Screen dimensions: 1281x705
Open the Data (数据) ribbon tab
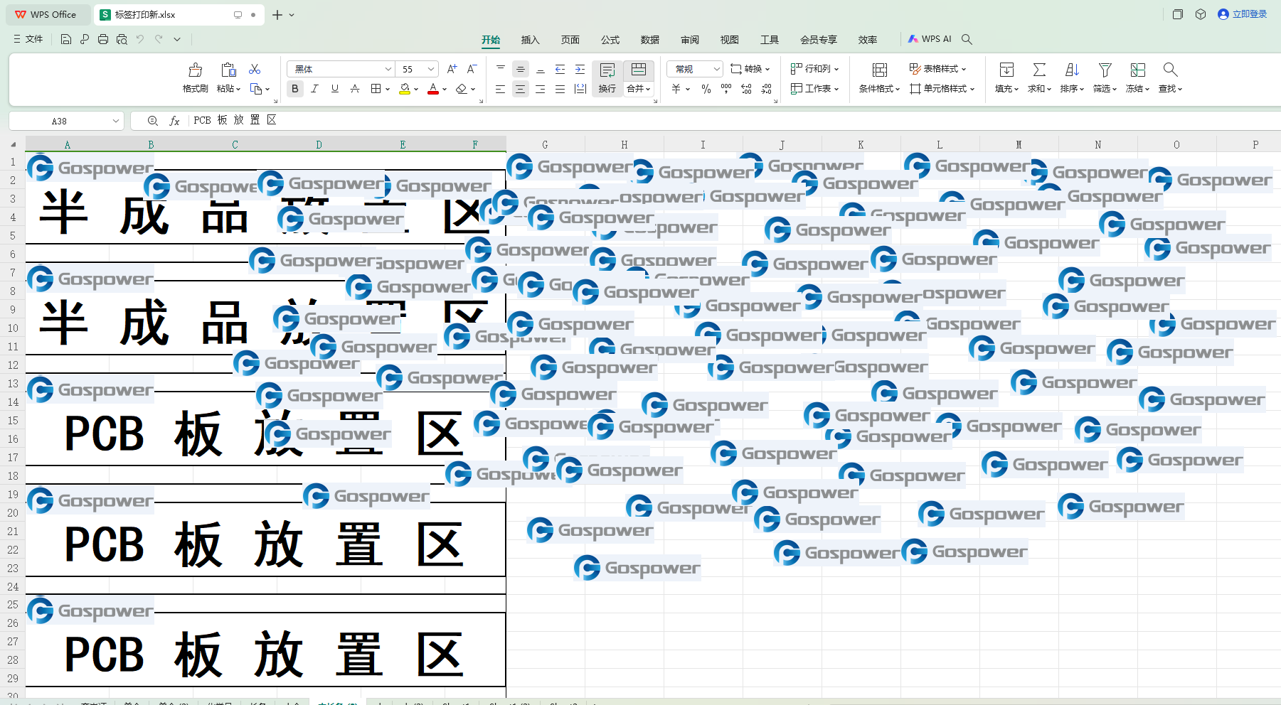[650, 40]
